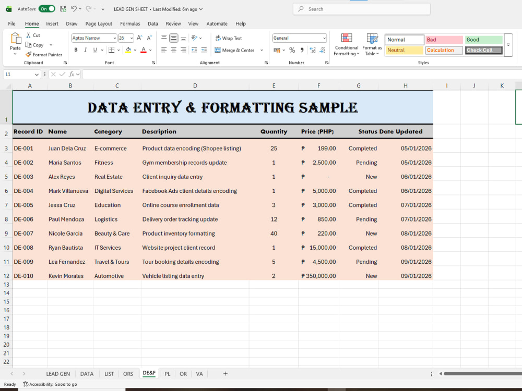Click the Search box
The height and width of the screenshot is (391, 522).
tap(362, 9)
